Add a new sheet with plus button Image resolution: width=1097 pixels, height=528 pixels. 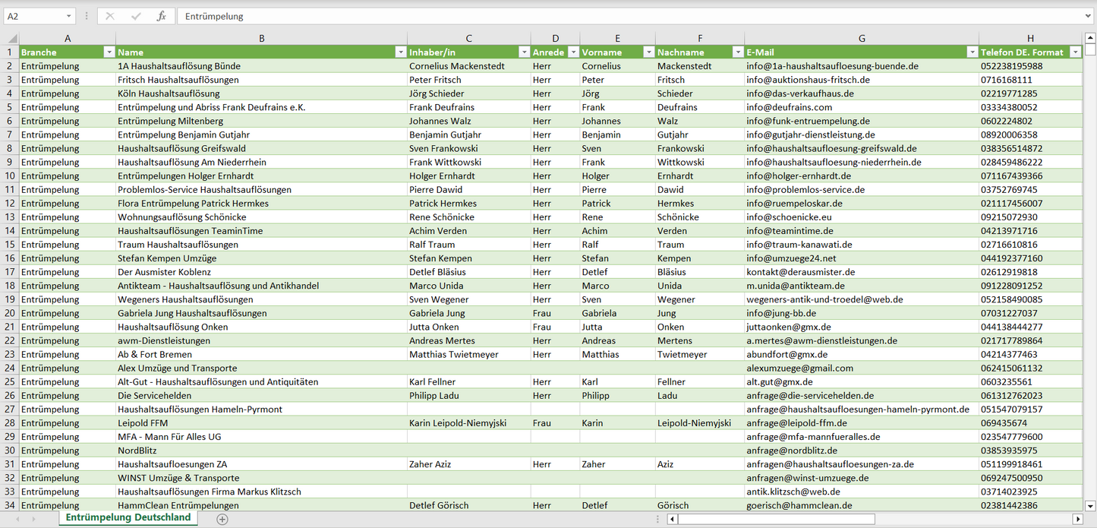pos(222,519)
